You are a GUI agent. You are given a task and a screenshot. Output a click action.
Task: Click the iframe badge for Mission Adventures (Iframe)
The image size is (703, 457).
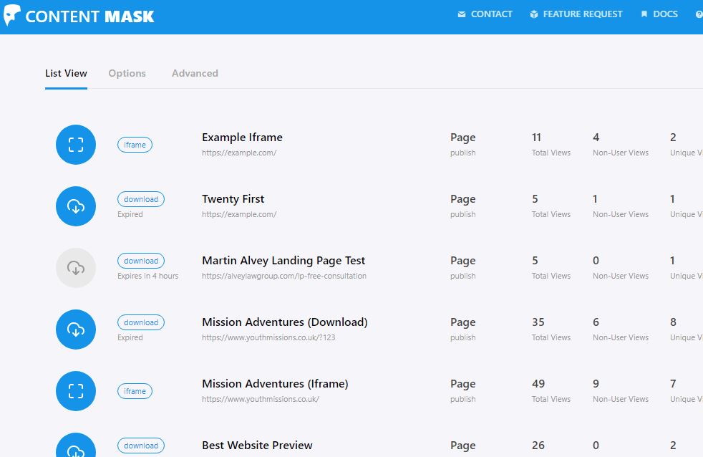pos(135,391)
